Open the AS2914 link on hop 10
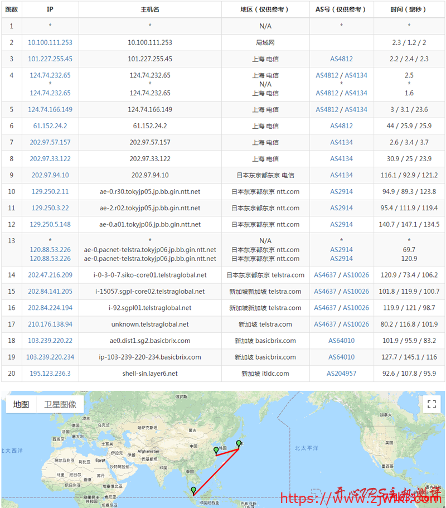The height and width of the screenshot is (508, 446). [341, 191]
